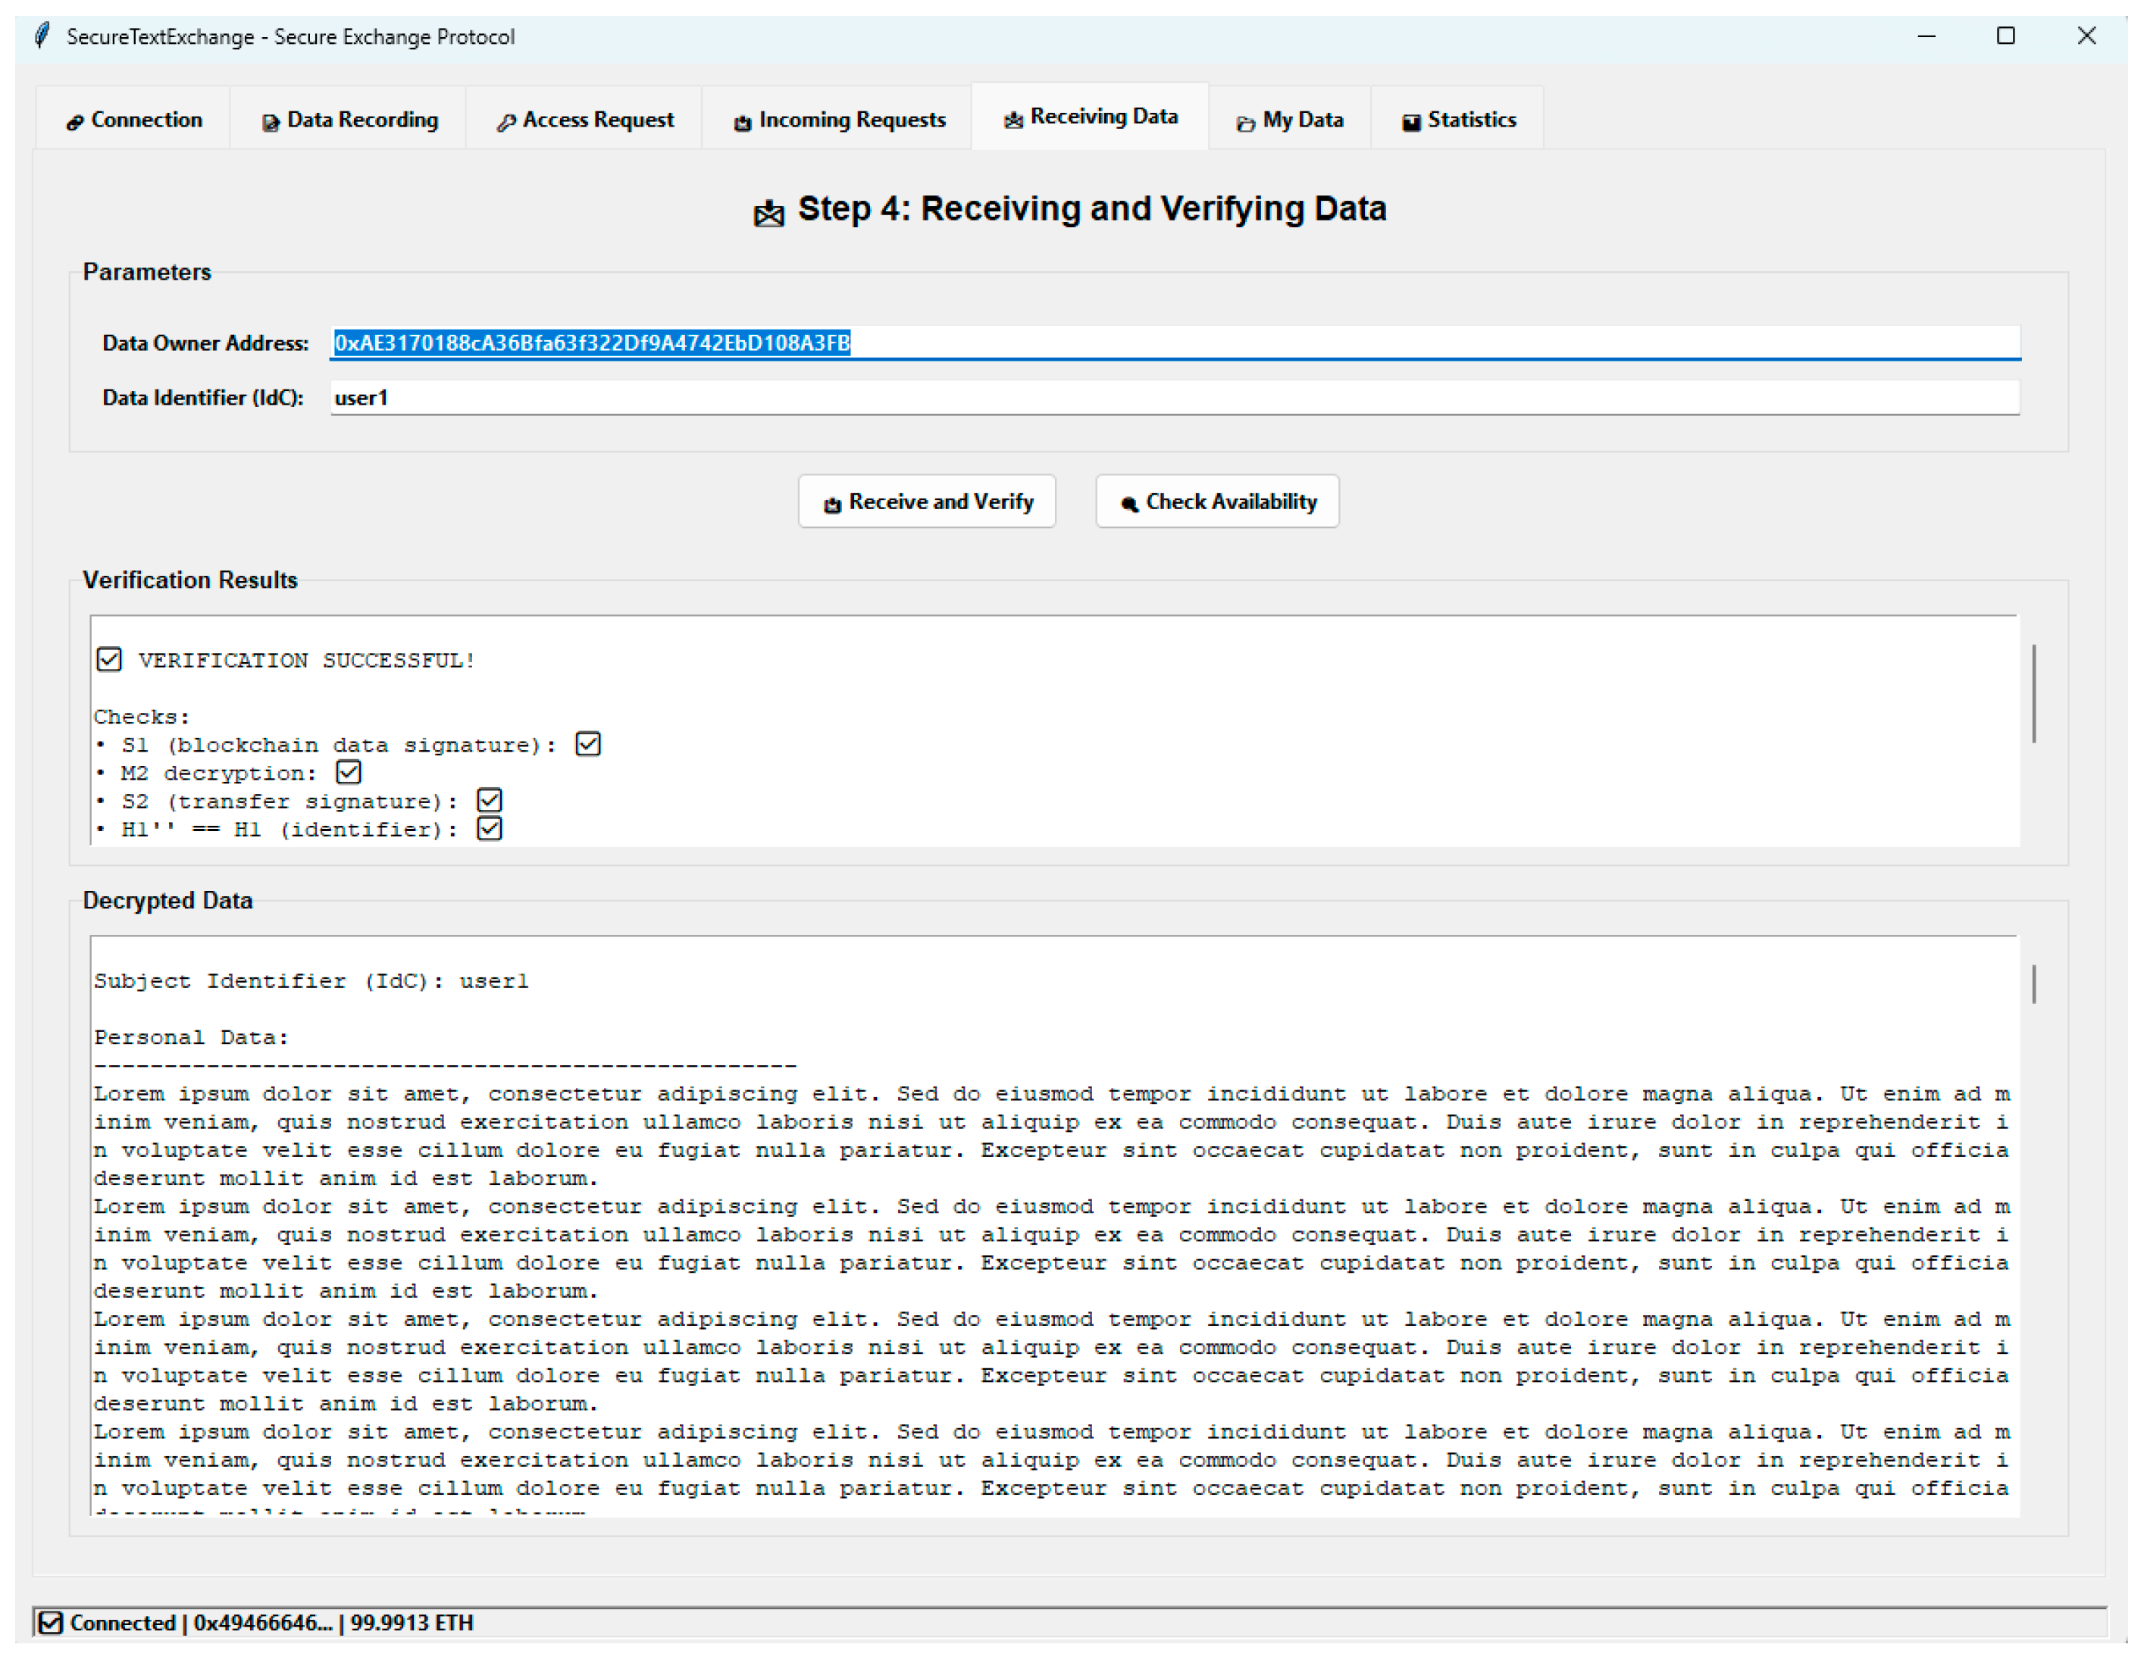Click the H1 identifier checkmark
Screen dimensions: 2144x1663
[490, 829]
